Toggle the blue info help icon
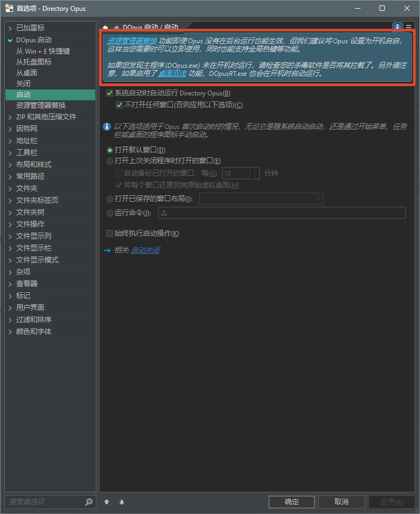Image resolution: width=420 pixels, height=514 pixels. point(398,27)
